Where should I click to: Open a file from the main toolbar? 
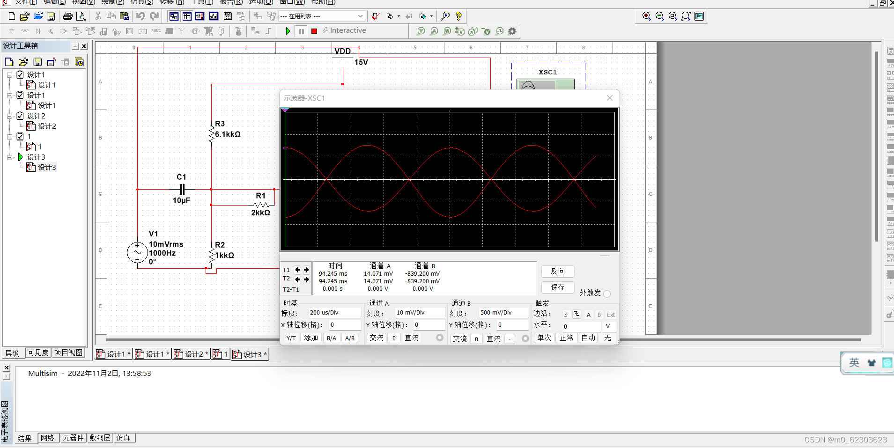tap(25, 16)
